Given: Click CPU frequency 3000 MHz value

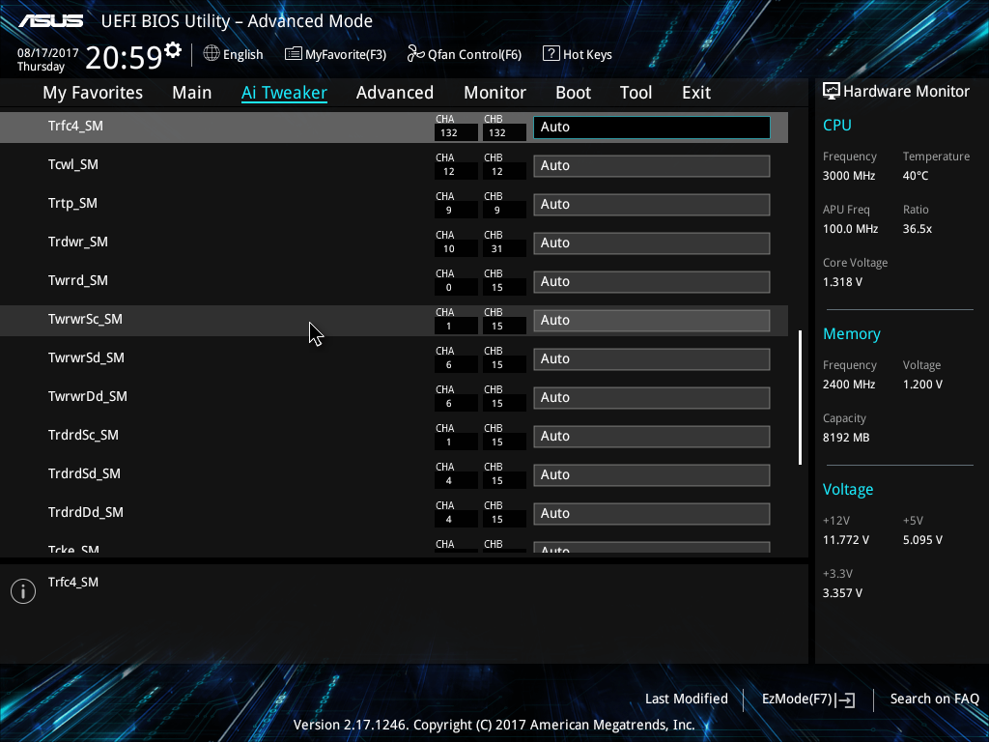Looking at the screenshot, I should 849,176.
